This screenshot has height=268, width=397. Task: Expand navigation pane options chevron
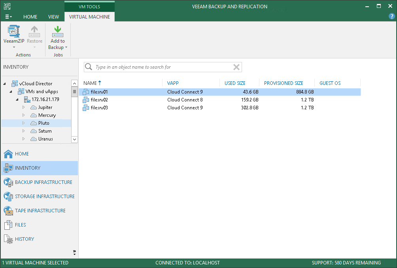pos(74,252)
